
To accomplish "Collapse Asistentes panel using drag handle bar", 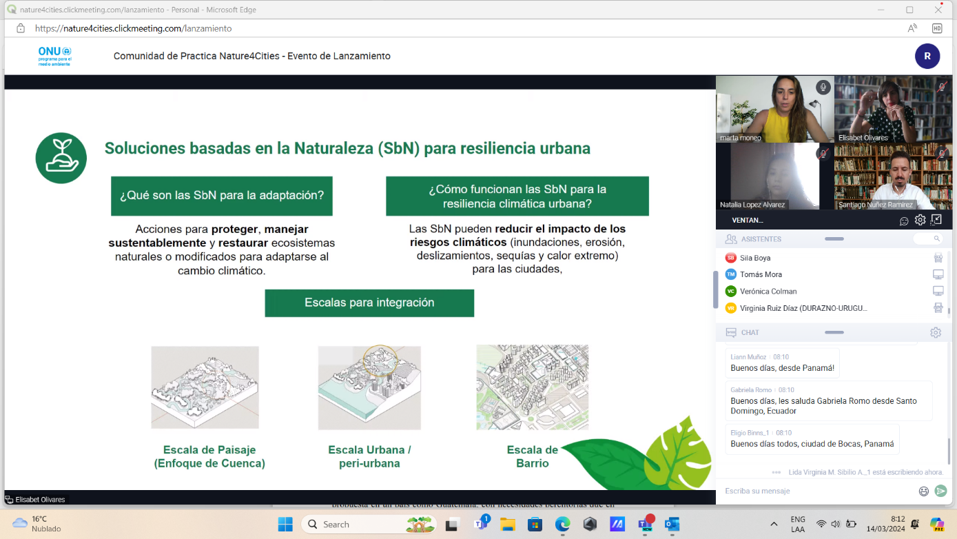I will coord(834,239).
